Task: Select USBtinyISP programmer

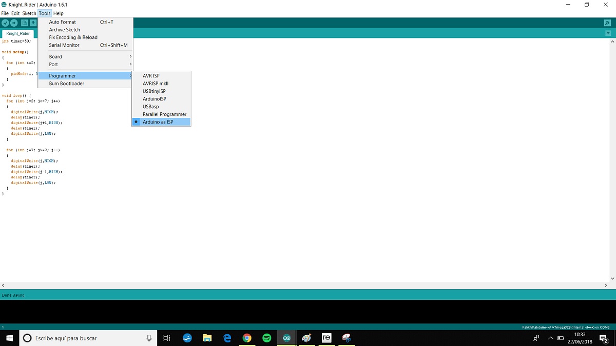Action: pos(161,91)
